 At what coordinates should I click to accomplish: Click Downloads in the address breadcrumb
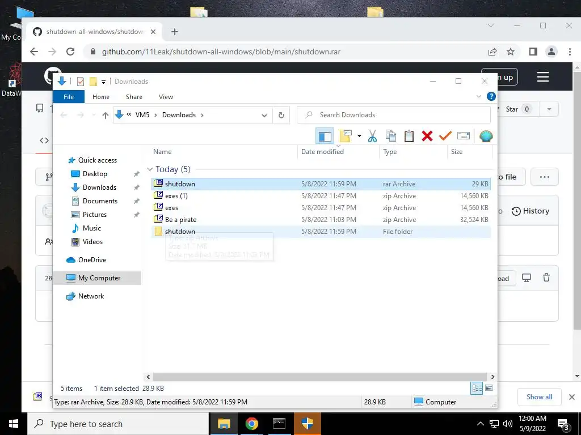click(x=179, y=115)
